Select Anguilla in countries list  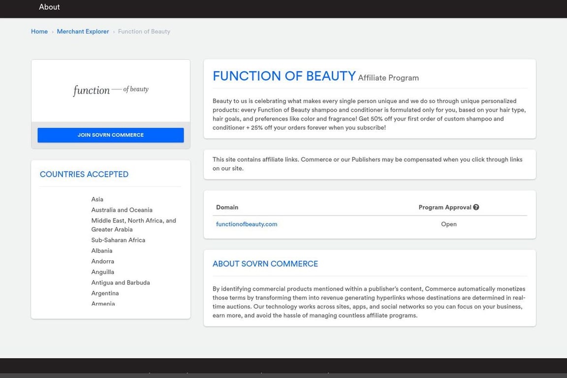[x=103, y=272]
